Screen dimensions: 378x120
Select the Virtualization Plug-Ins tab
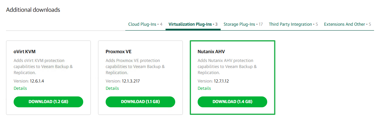pos(193,24)
